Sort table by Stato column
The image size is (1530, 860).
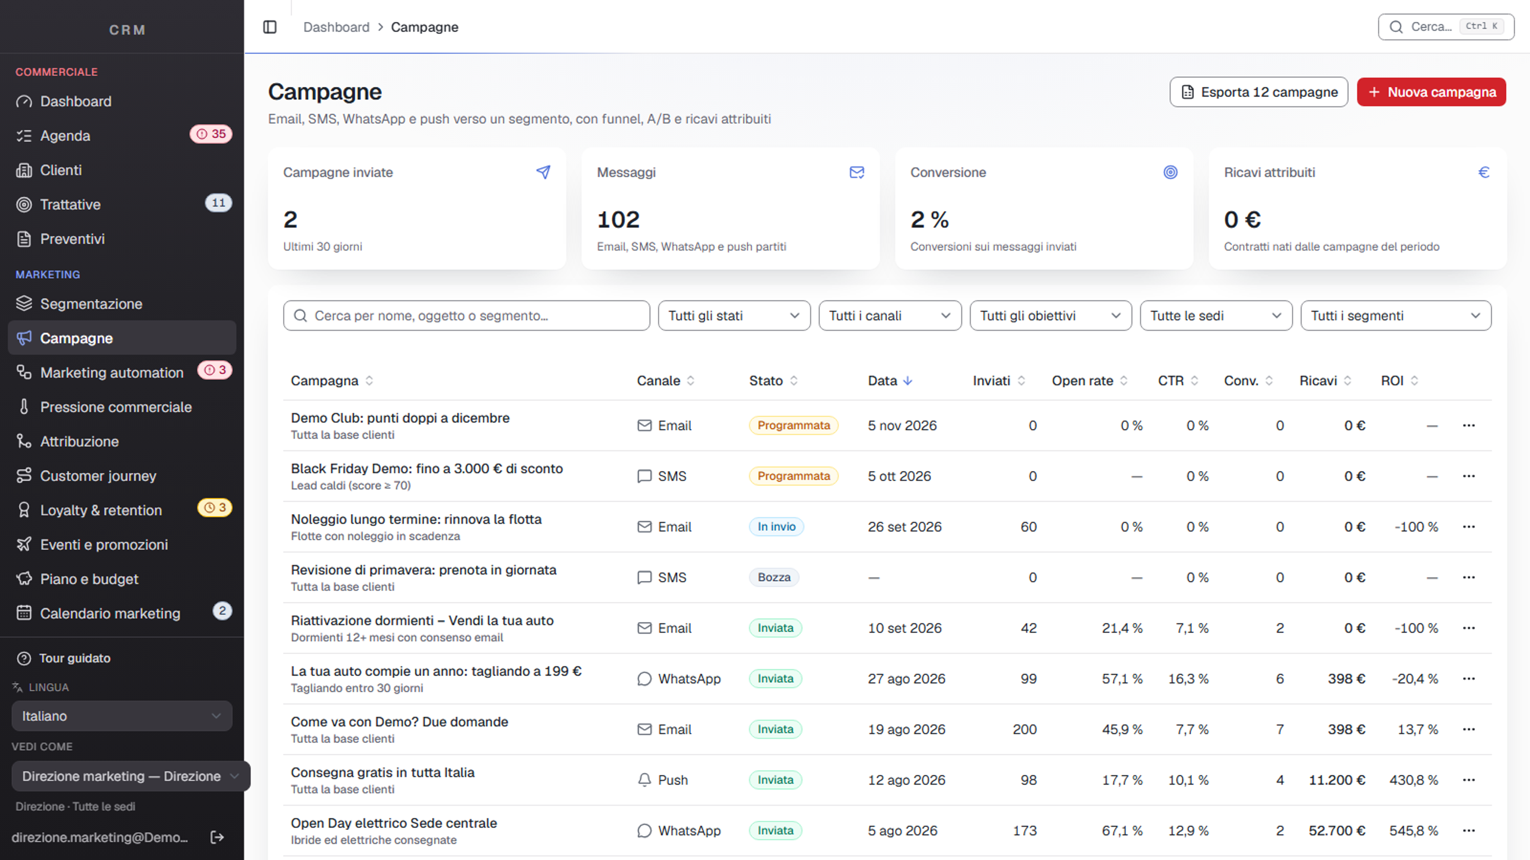(x=773, y=381)
